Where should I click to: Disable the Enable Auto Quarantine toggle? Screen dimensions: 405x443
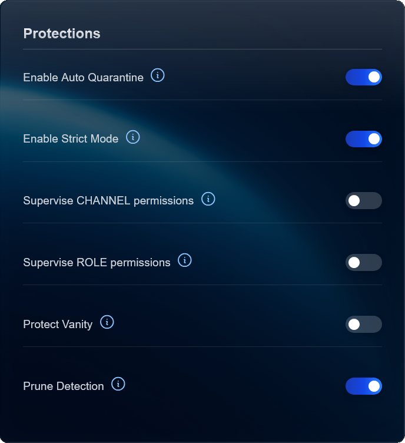click(364, 77)
